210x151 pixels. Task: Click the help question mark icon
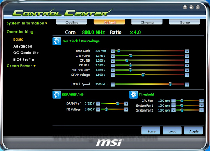185,7
